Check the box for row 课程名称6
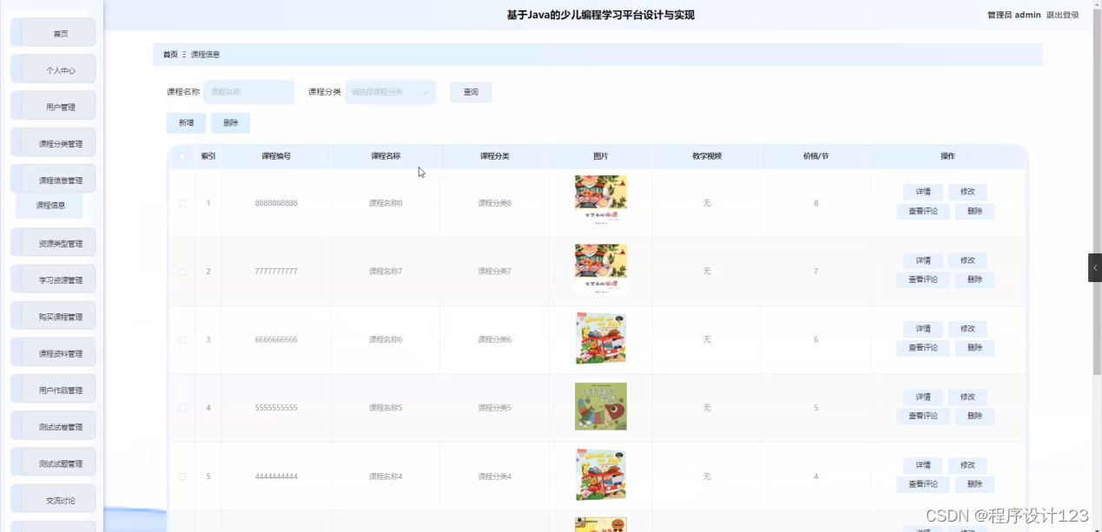Screen dimensions: 1102x532 coord(182,339)
